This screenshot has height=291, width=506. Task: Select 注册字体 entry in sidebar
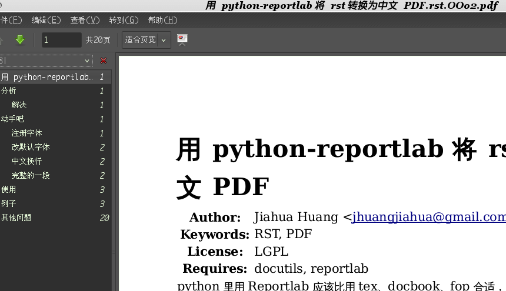click(27, 133)
